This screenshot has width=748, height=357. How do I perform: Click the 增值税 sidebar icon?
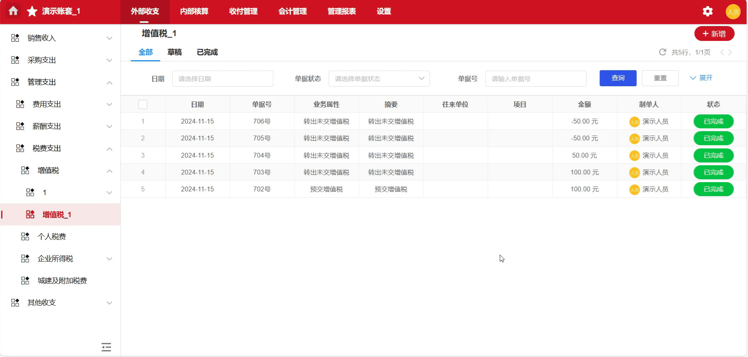pyautogui.click(x=25, y=170)
